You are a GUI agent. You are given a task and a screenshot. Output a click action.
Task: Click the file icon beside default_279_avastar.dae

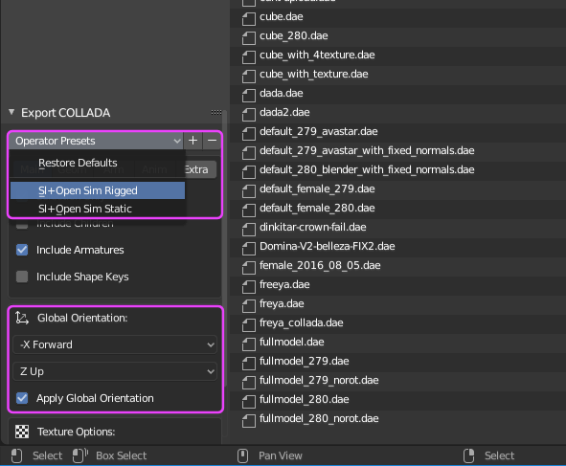coord(249,134)
